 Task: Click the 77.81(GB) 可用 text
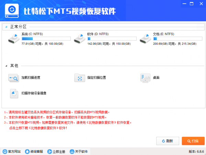[32, 44]
